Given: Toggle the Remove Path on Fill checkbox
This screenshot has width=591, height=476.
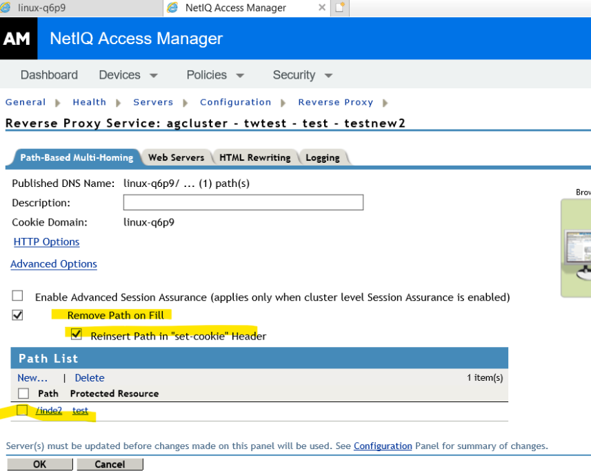Looking at the screenshot, I should pos(17,315).
